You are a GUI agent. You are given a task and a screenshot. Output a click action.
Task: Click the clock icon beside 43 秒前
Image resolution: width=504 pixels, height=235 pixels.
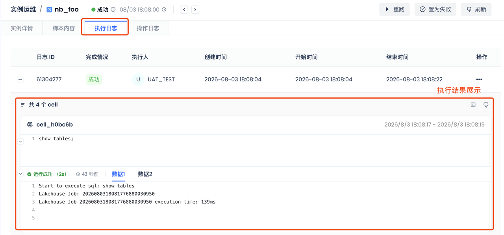(78, 174)
